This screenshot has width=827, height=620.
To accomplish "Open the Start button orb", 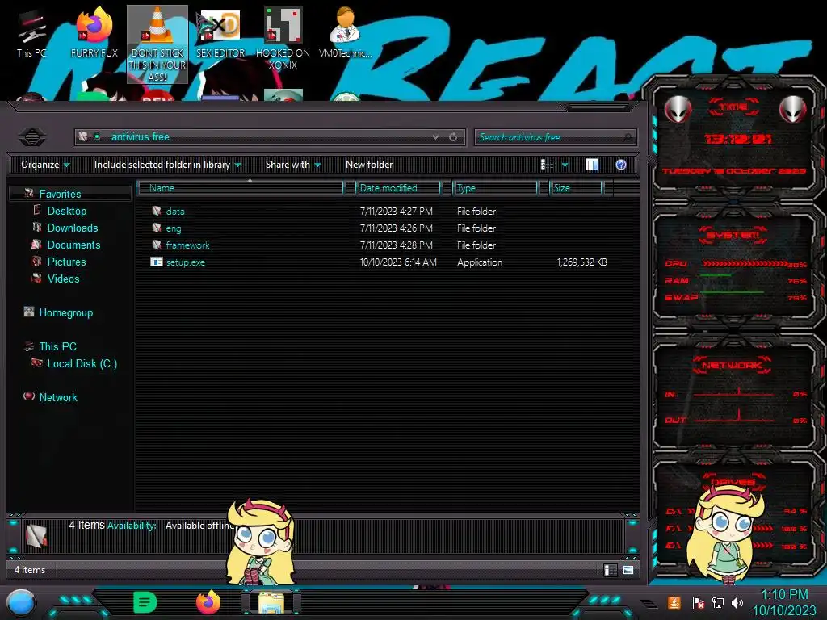I will coord(20,603).
